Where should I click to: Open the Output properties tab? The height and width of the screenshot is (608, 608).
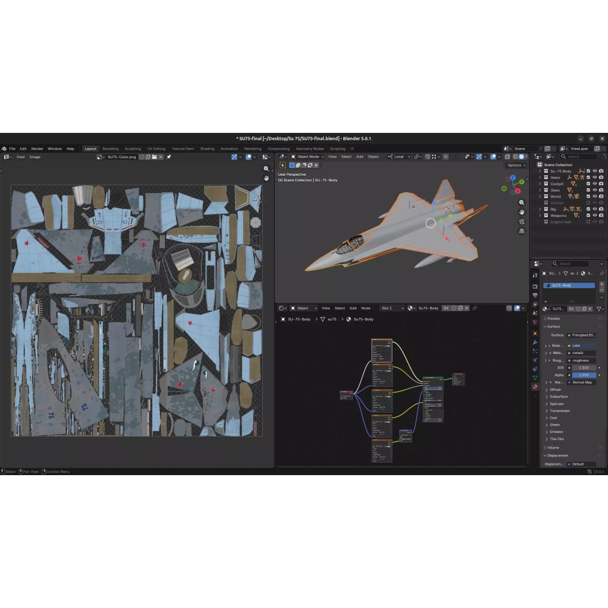pos(535,296)
